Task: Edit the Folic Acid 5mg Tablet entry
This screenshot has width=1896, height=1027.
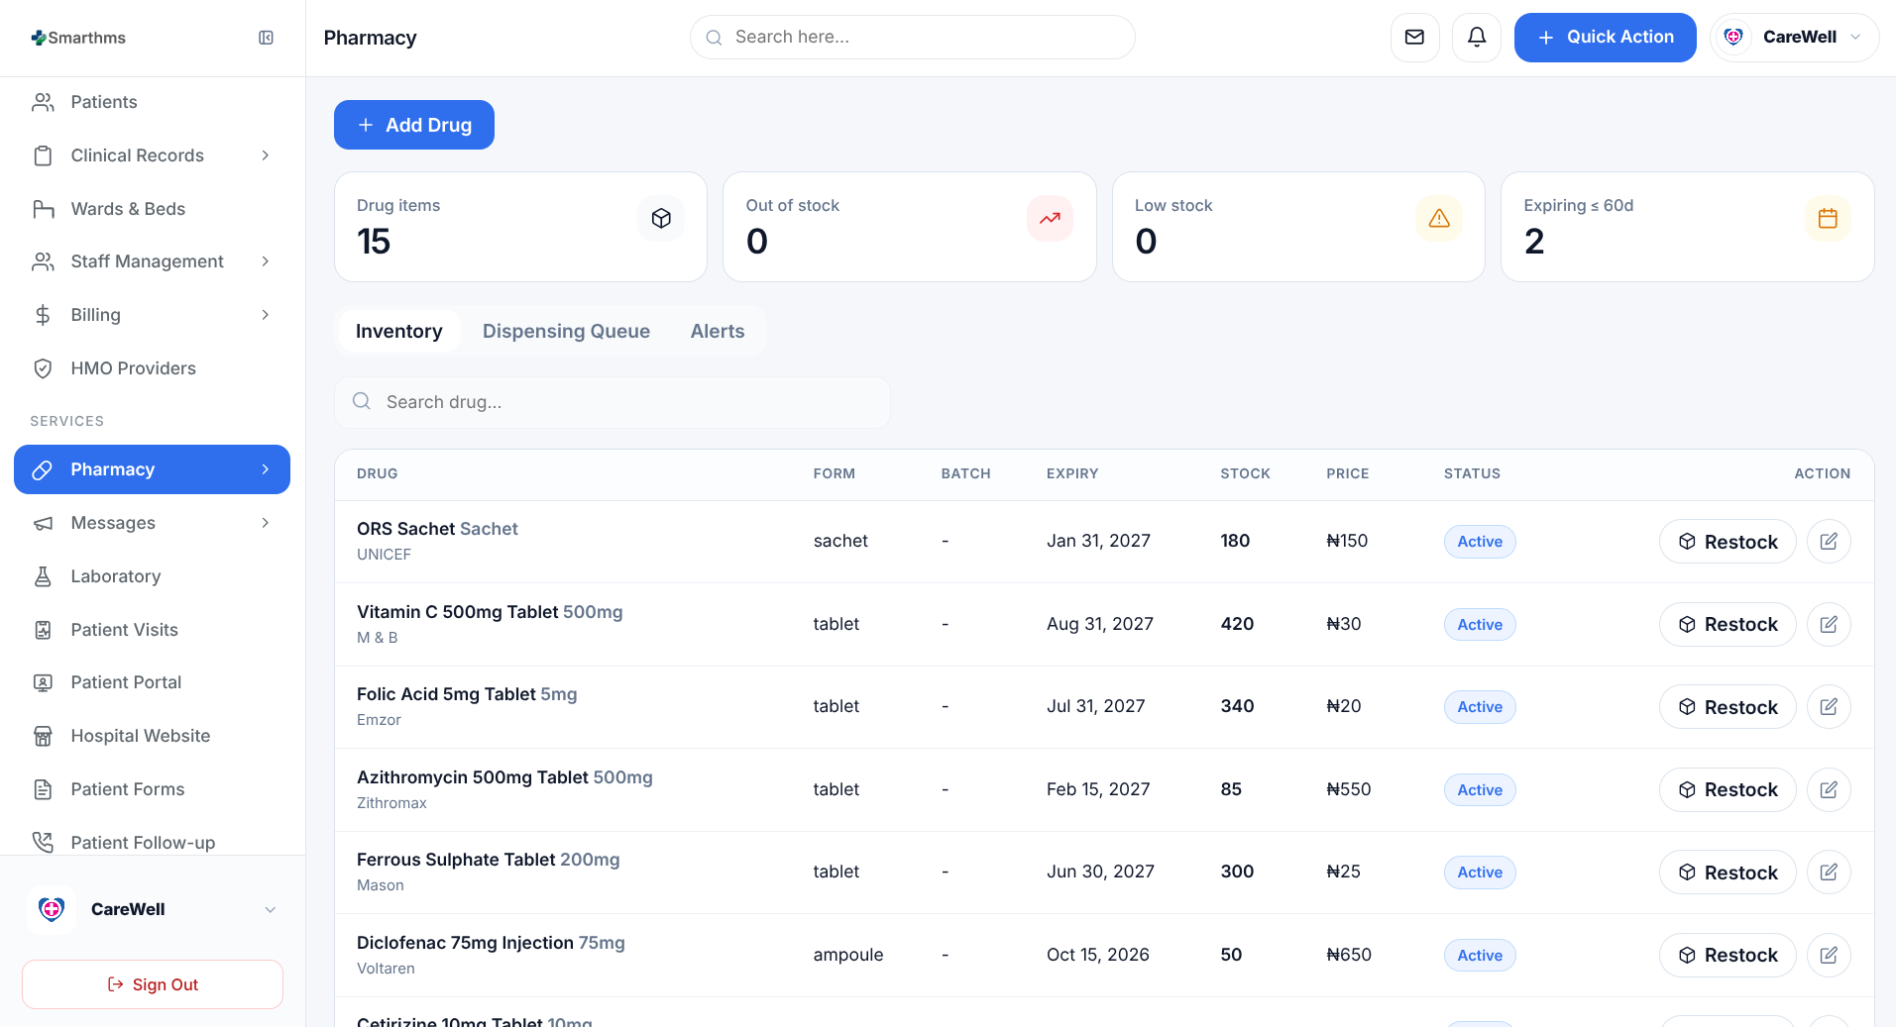Action: [1829, 707]
